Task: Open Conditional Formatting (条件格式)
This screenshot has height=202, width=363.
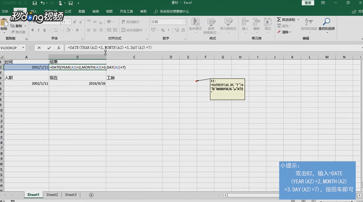Action: 195,25
